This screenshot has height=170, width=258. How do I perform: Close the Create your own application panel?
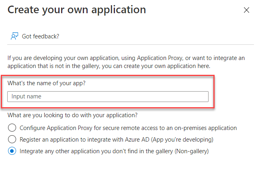(x=246, y=10)
